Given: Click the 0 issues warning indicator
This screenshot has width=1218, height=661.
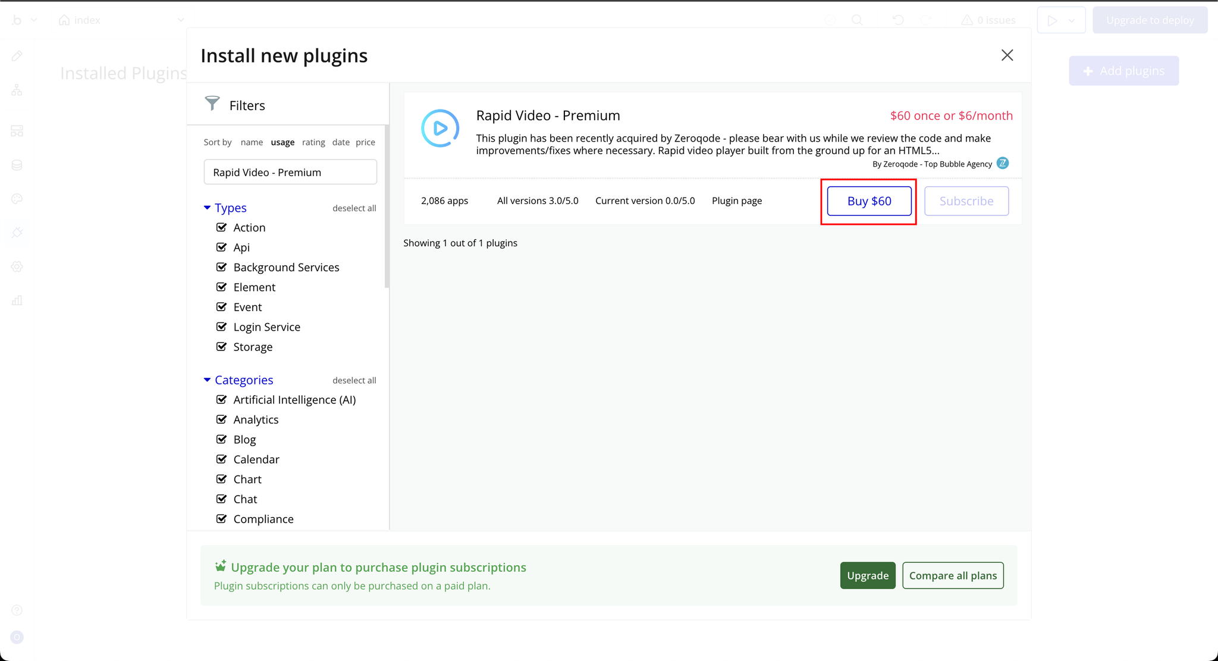Looking at the screenshot, I should 988,20.
